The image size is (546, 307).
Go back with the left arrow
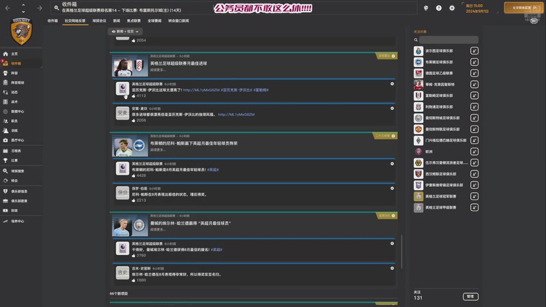click(8, 8)
